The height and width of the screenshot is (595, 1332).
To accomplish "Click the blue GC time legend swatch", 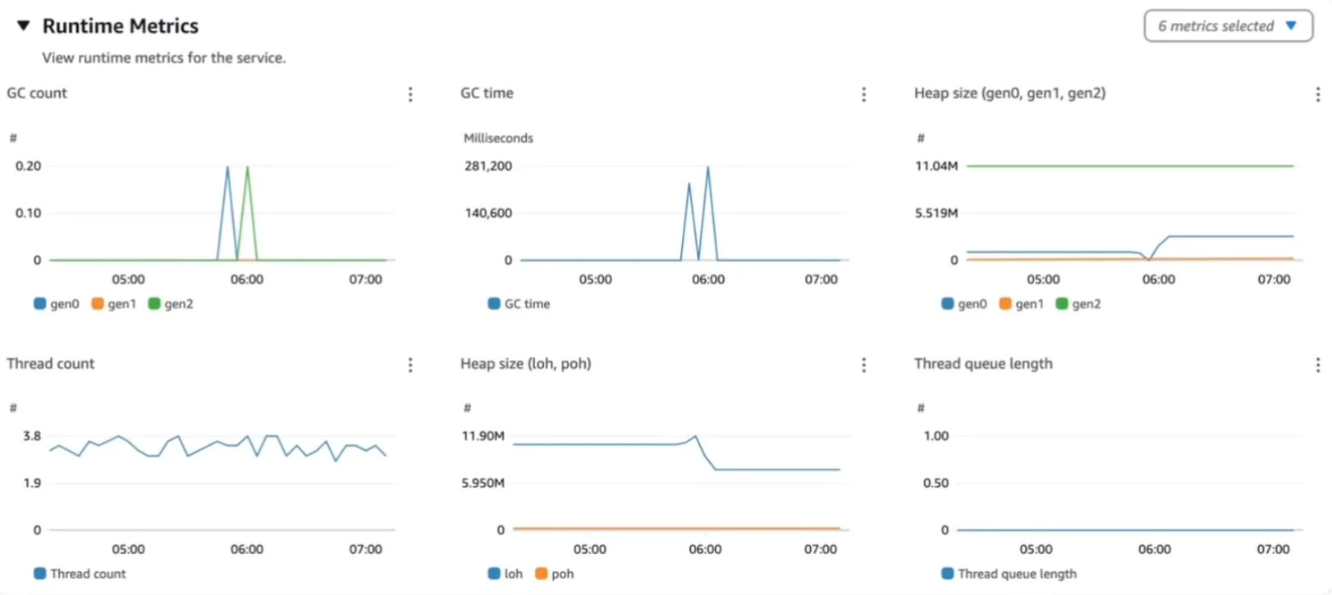I will 494,304.
